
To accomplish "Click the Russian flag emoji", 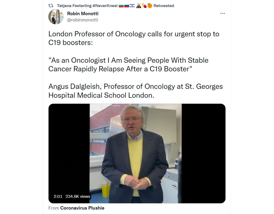I will pyautogui.click(x=127, y=6).
